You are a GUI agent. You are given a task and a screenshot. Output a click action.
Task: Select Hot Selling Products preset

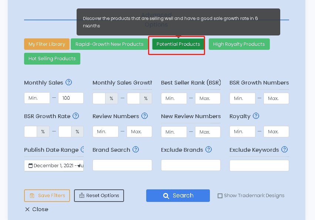52,59
